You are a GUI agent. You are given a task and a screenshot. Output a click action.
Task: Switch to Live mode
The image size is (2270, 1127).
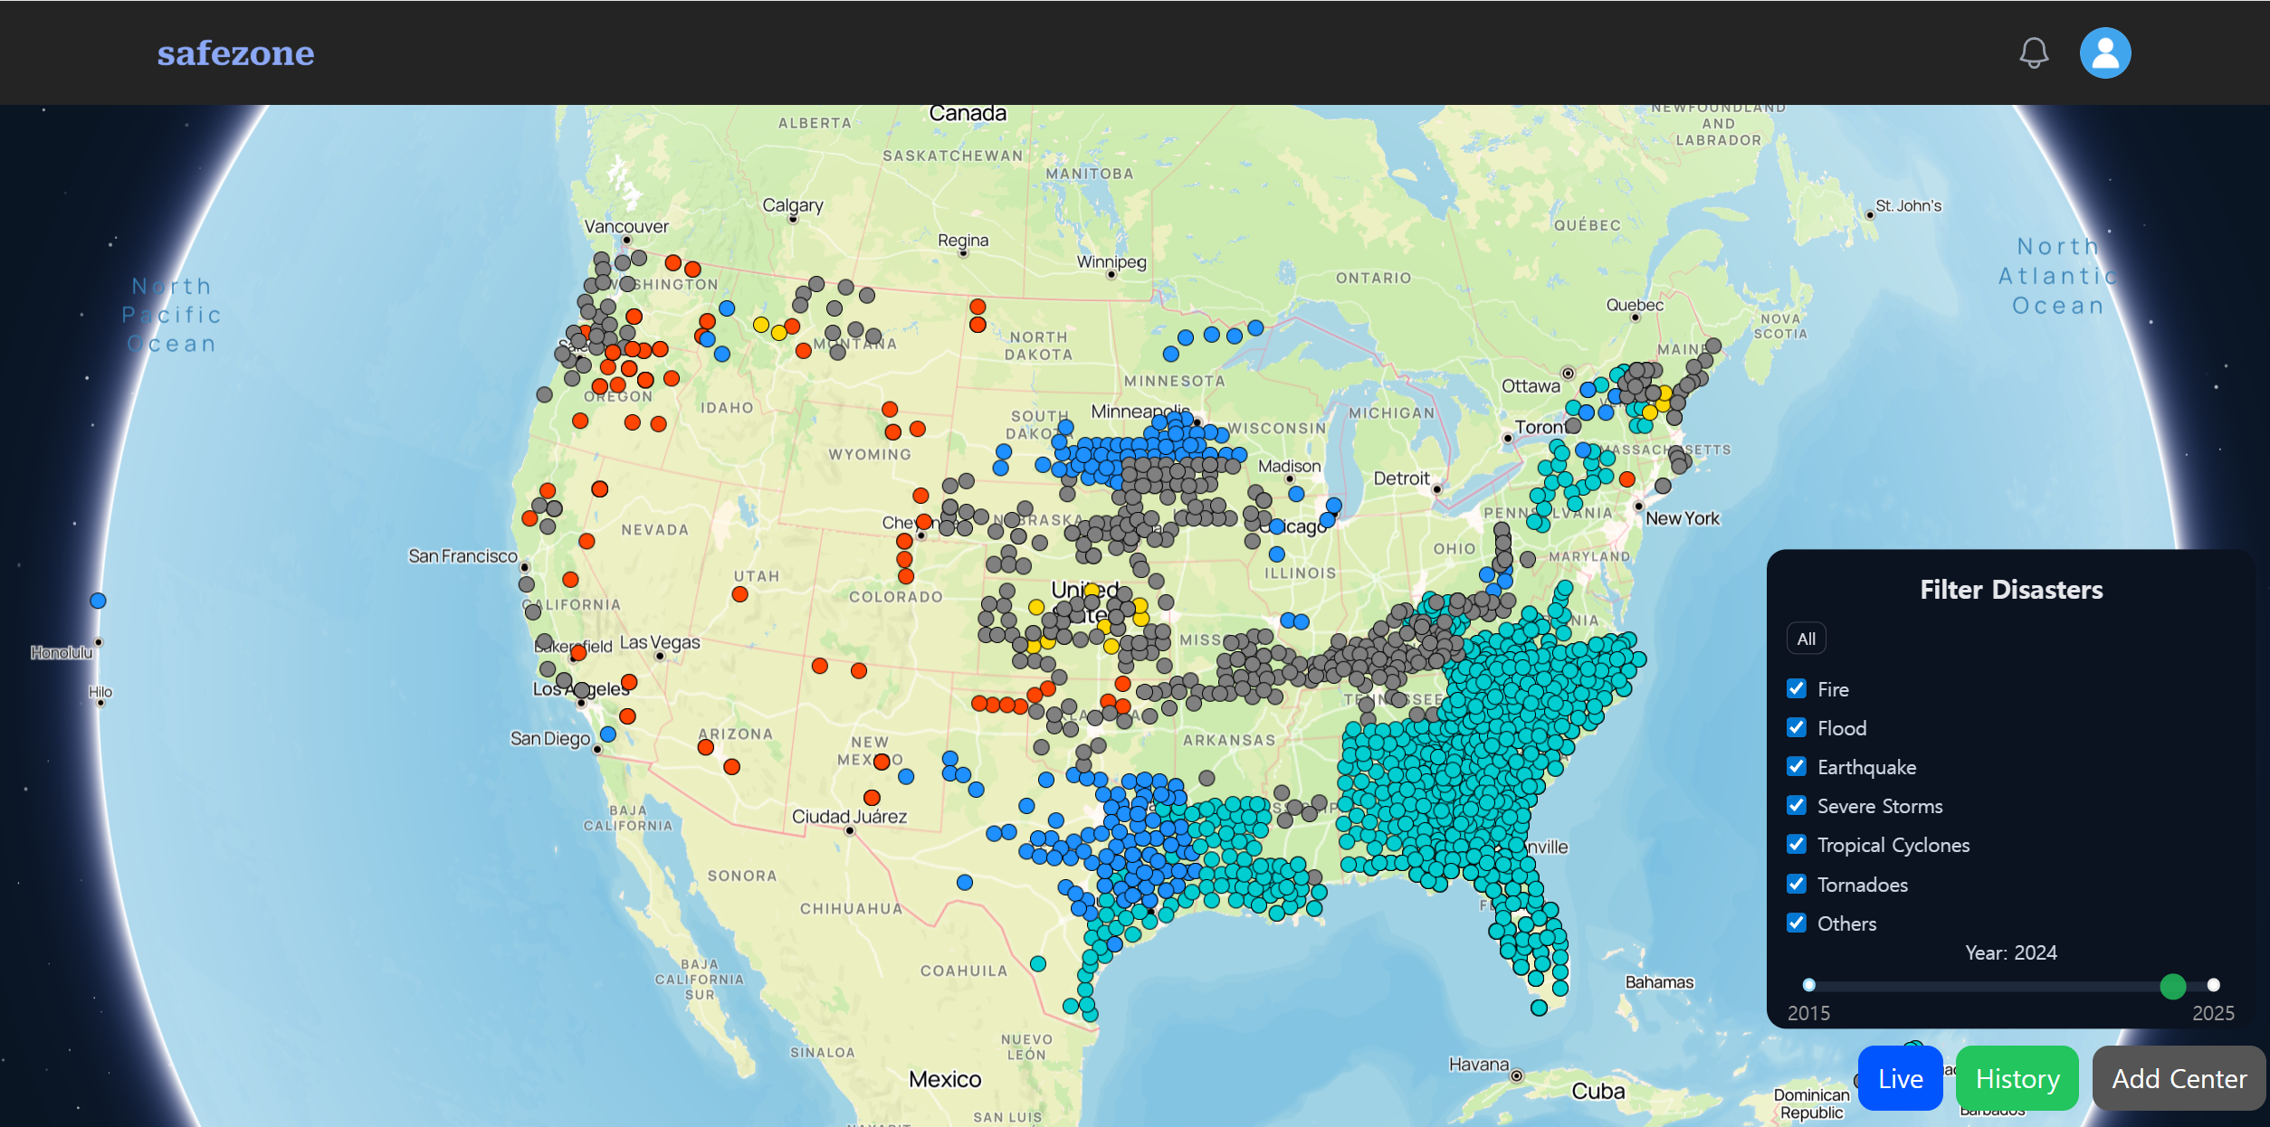tap(1900, 1078)
